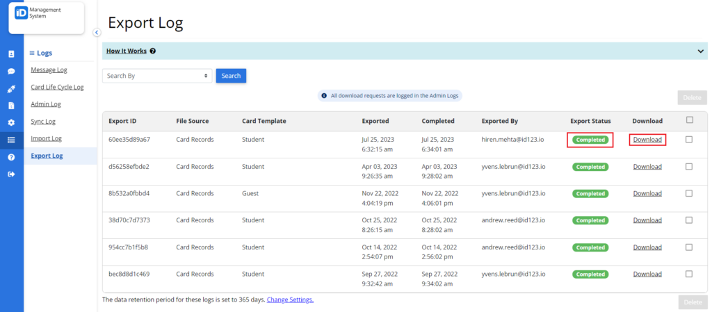Collapse sidebar with the chevron circle button

[96, 32]
